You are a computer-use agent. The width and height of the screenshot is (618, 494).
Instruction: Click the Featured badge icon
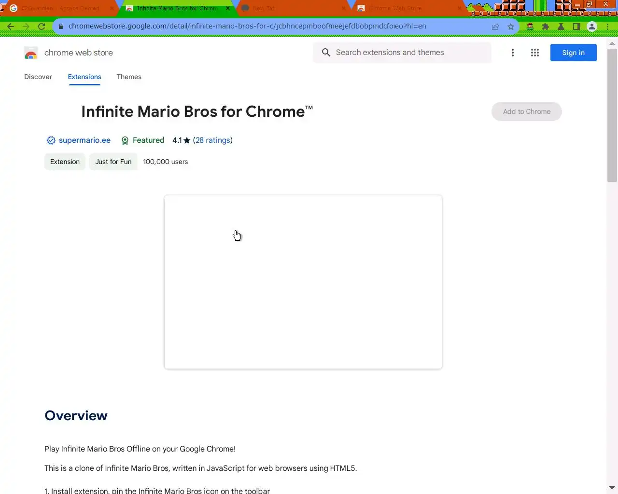125,140
